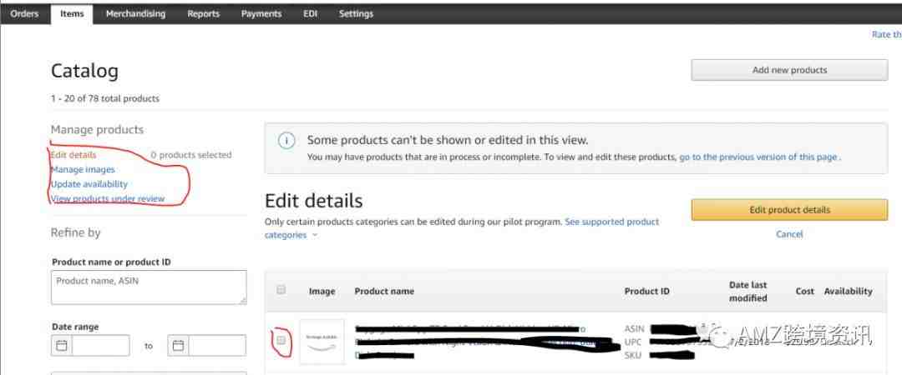Image resolution: width=902 pixels, height=375 pixels.
Task: Open the Update availability link
Action: [x=89, y=184]
